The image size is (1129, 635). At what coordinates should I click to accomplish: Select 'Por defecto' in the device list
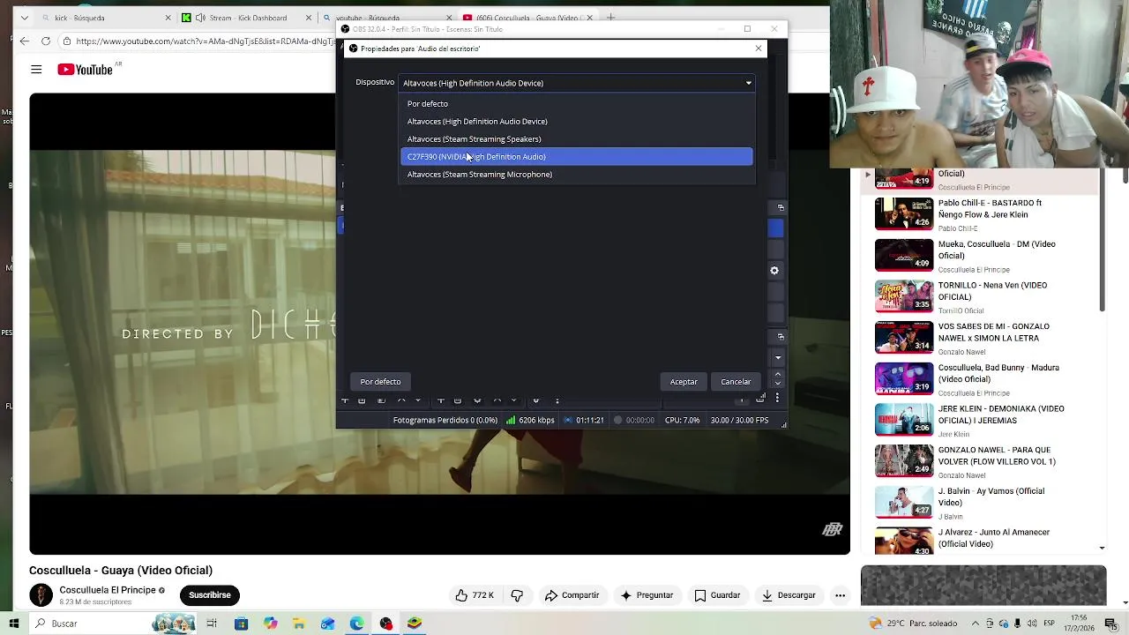pyautogui.click(x=577, y=104)
